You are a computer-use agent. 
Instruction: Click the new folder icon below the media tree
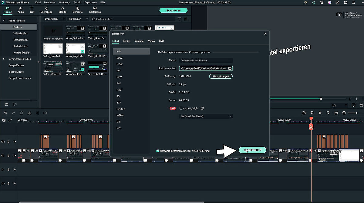6,104
